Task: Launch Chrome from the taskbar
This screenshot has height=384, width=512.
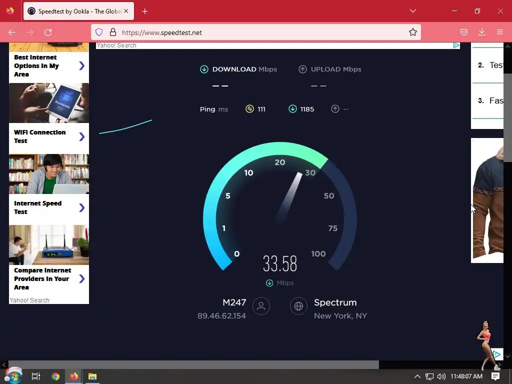Action: tap(55, 376)
